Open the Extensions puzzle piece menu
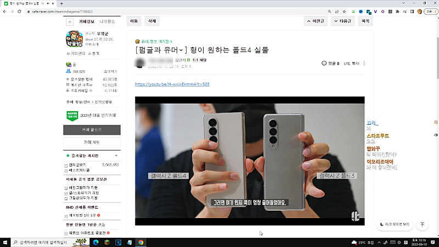This screenshot has width=439, height=247. pyautogui.click(x=397, y=12)
